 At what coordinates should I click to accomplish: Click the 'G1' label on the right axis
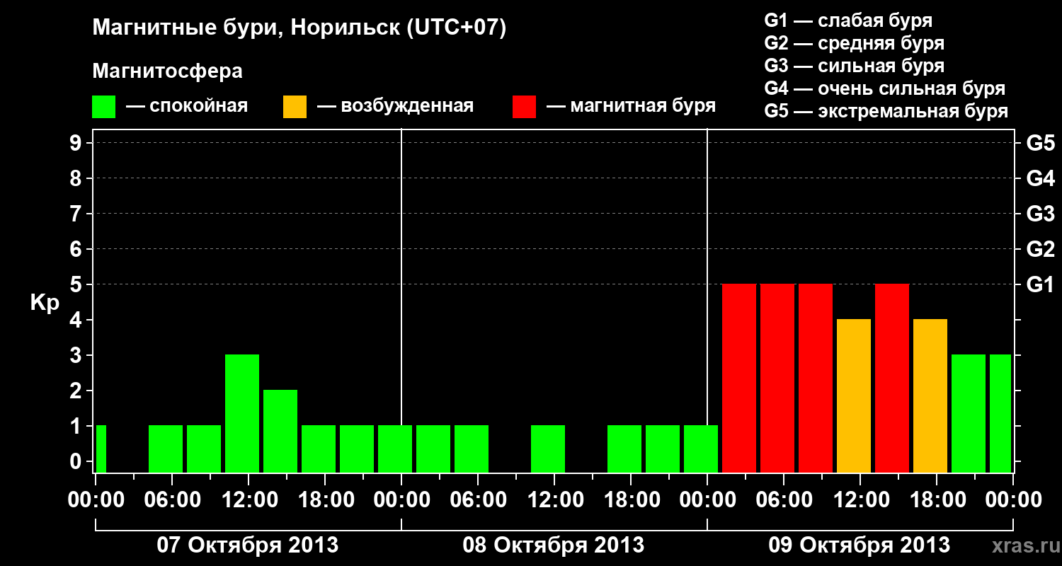pos(1041,284)
